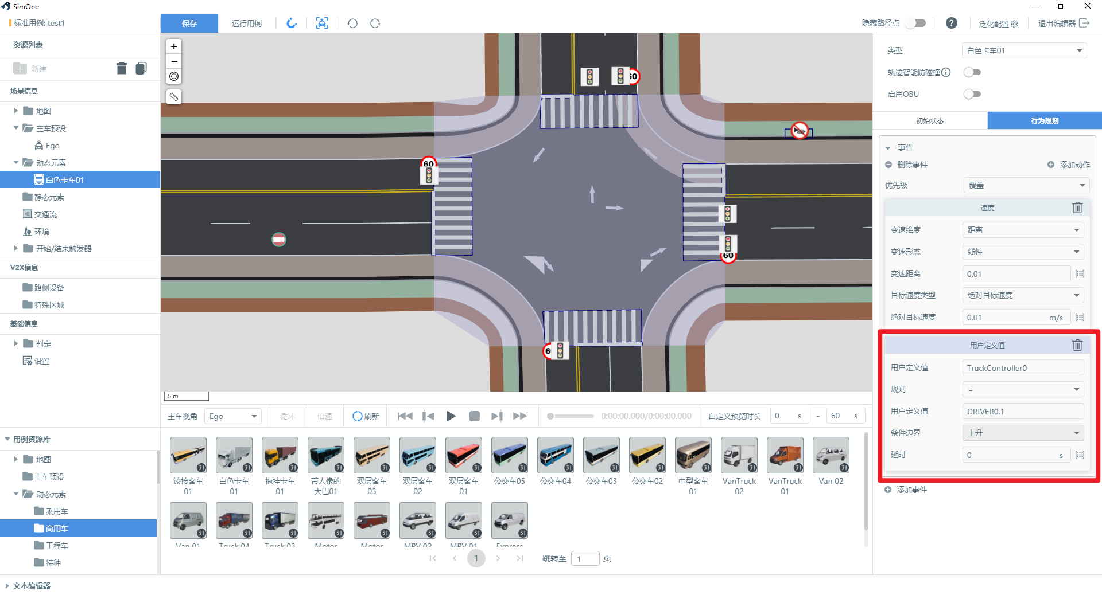Undo the last action in the toolbar
The image size is (1102, 595).
[352, 23]
